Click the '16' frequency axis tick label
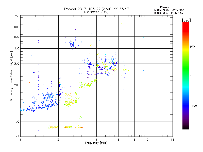 point(173,140)
